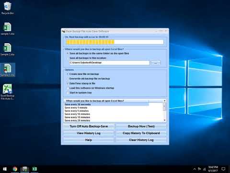This screenshot has width=230, height=173.
Task: Open the taskbar clock and date
Action: tap(213, 169)
